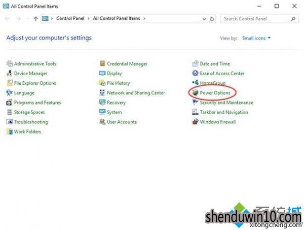
Task: Open the Ease of Access Center link
Action: [222, 74]
